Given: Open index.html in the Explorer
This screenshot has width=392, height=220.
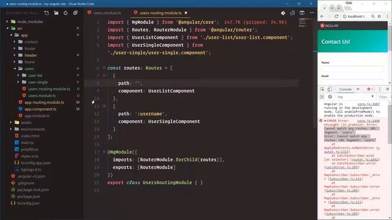Looking at the screenshot, I should click(30, 136).
